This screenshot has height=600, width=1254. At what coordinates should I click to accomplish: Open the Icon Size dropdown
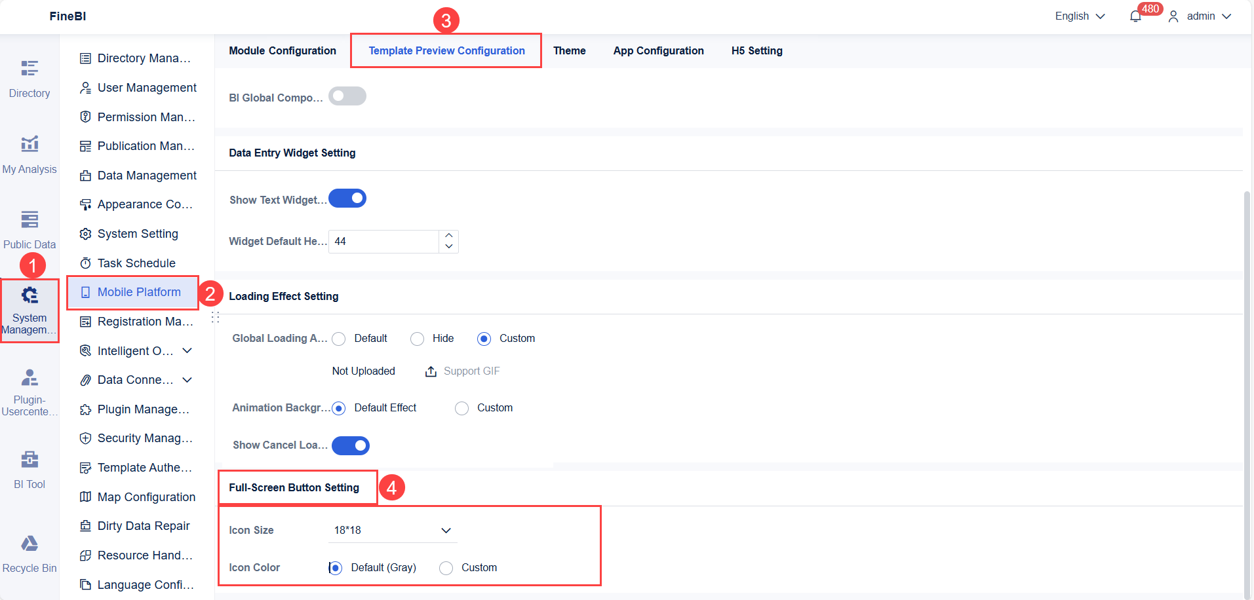[391, 530]
